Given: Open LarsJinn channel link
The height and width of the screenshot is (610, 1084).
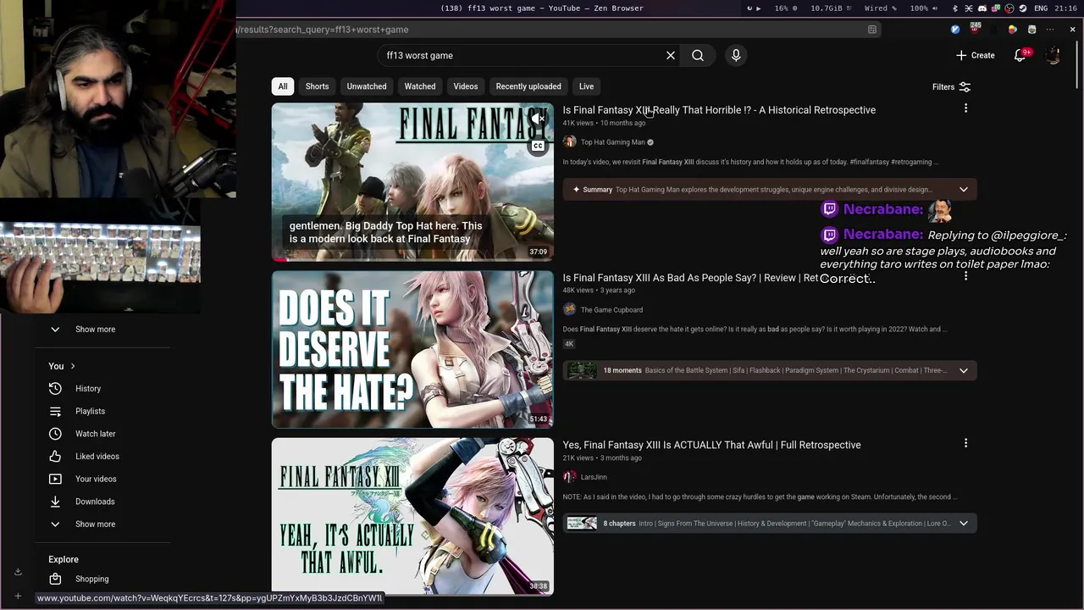Looking at the screenshot, I should pos(594,477).
